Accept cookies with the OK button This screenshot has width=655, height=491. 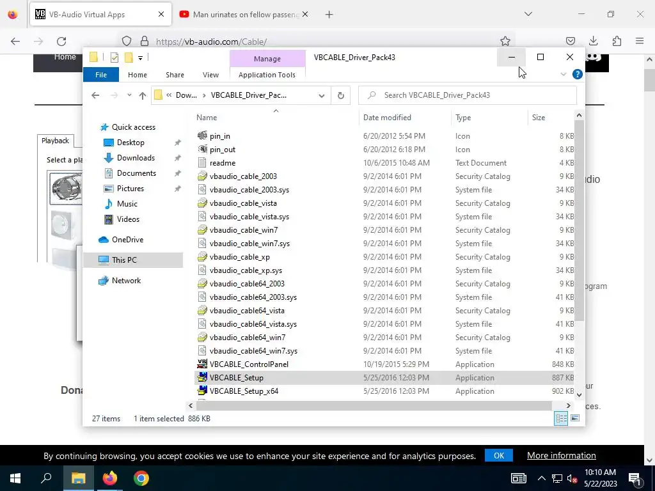499,455
